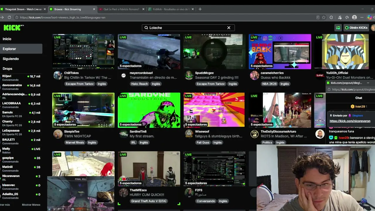Open the browser profile avatar

(354, 17)
